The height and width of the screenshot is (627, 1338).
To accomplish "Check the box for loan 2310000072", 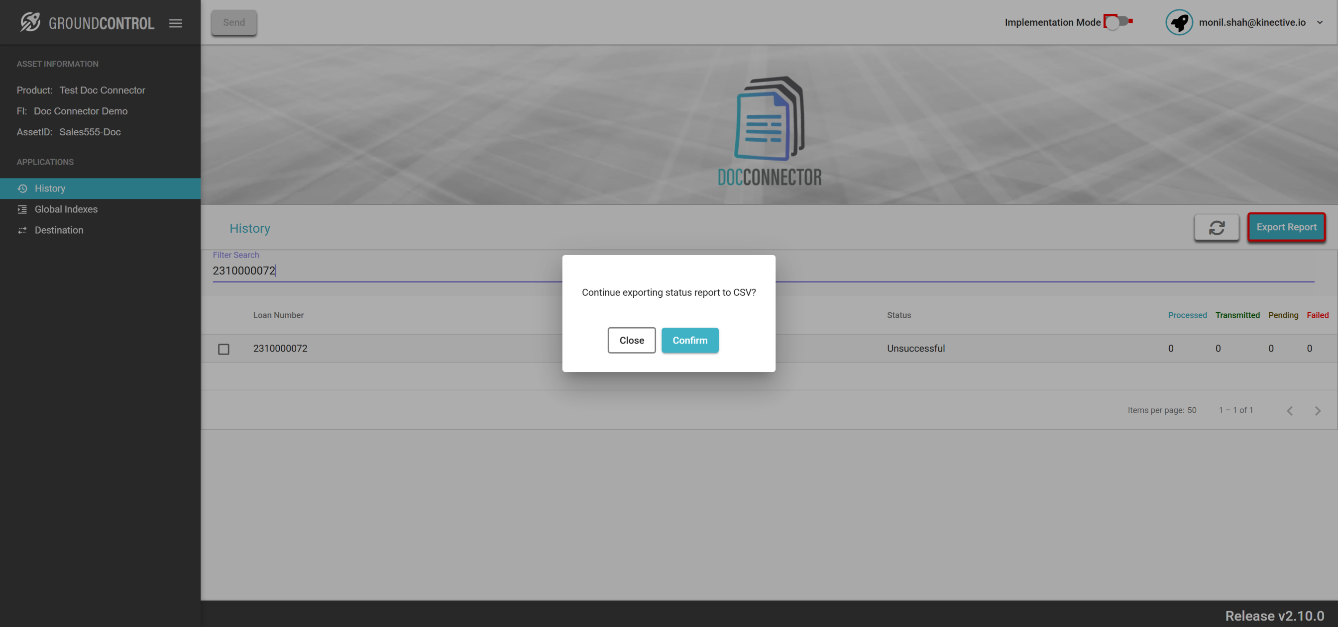I will [224, 349].
